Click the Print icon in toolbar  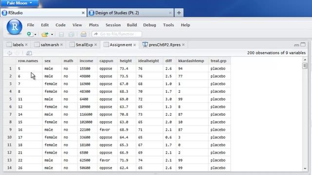83,35
